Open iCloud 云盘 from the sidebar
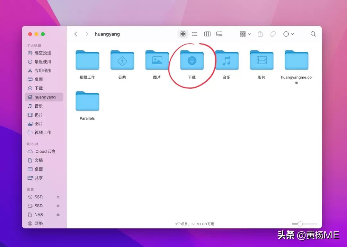The height and width of the screenshot is (247, 347). point(43,151)
